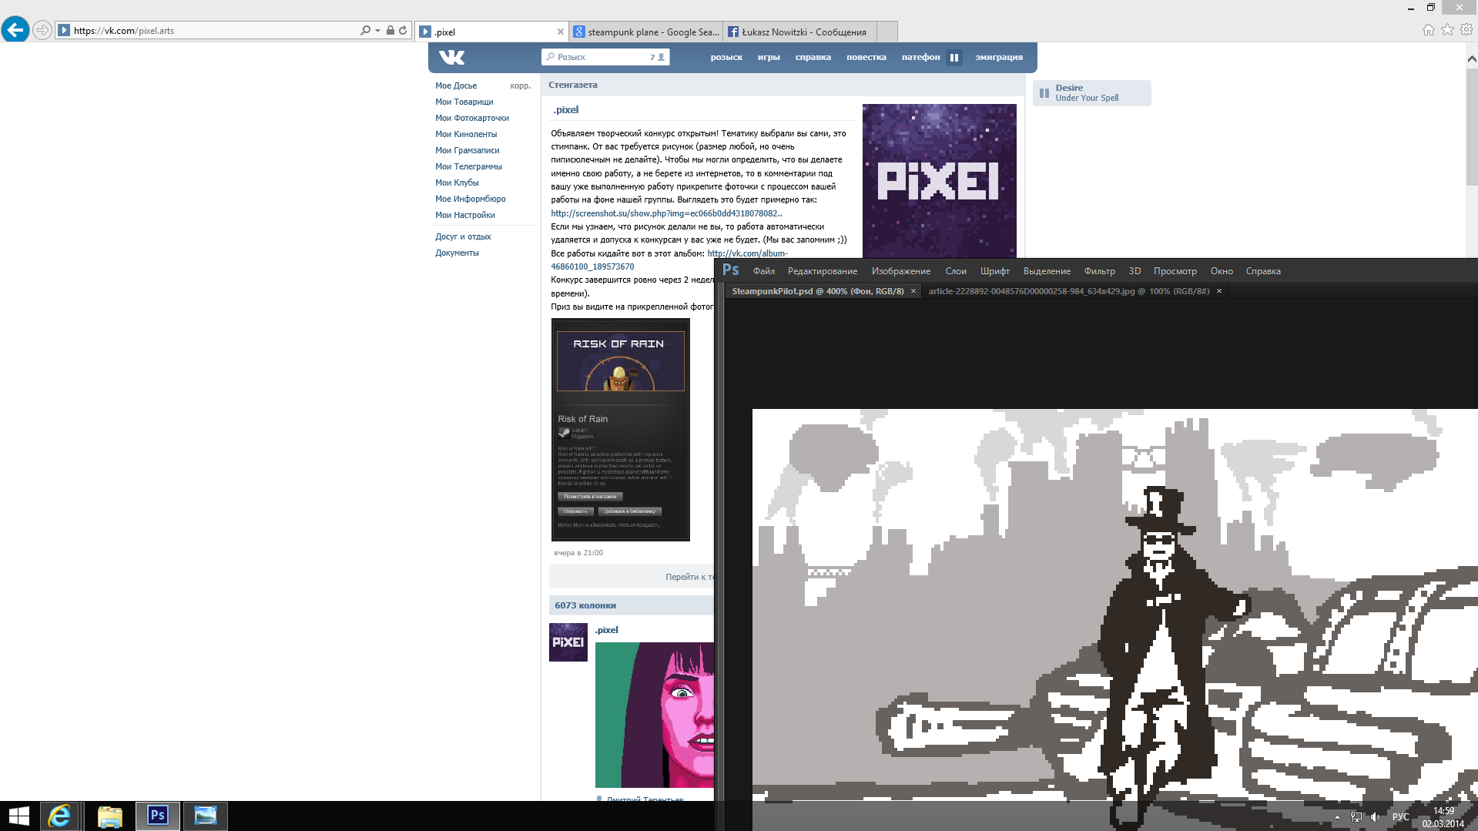Click the browser forward arrow button
The width and height of the screenshot is (1478, 831).
42,31
